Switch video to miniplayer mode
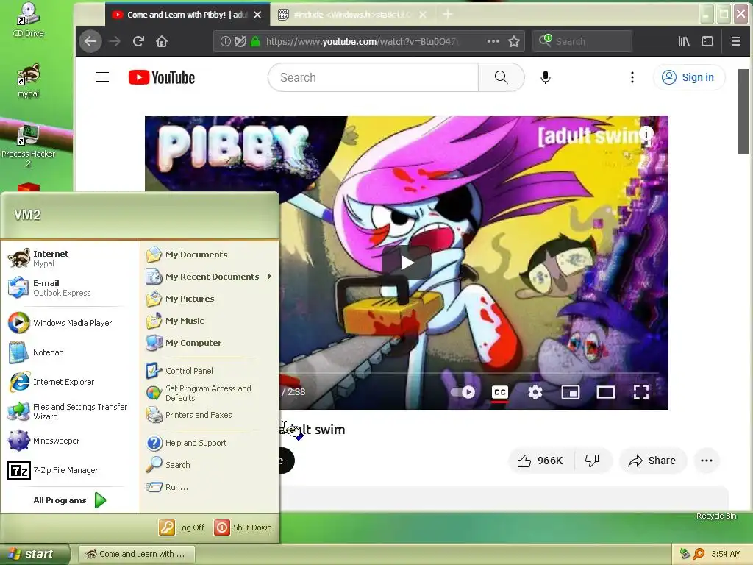Screen dimensions: 753x565 tap(571, 393)
